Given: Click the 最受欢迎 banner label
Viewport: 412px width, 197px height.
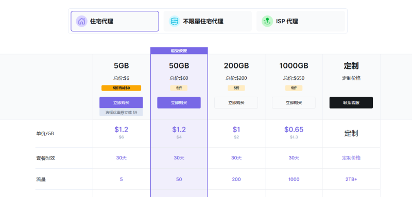Looking at the screenshot, I should click(x=179, y=51).
